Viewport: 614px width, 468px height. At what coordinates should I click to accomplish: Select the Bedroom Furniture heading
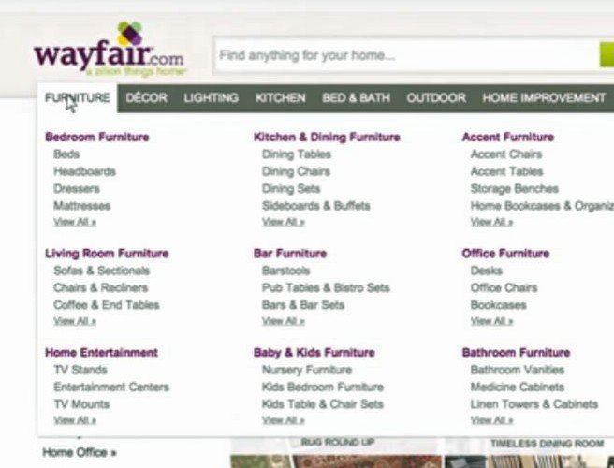97,137
